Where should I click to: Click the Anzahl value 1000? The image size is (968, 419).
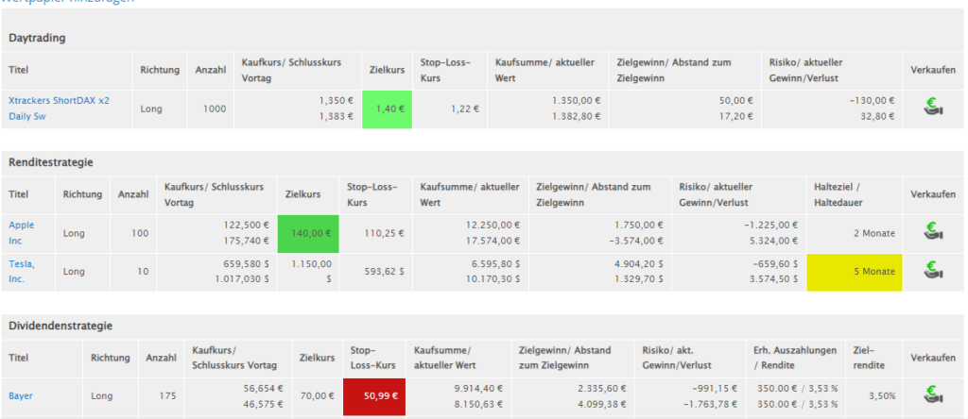(x=215, y=109)
